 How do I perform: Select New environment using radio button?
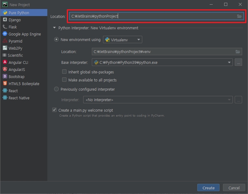[x=57, y=39]
